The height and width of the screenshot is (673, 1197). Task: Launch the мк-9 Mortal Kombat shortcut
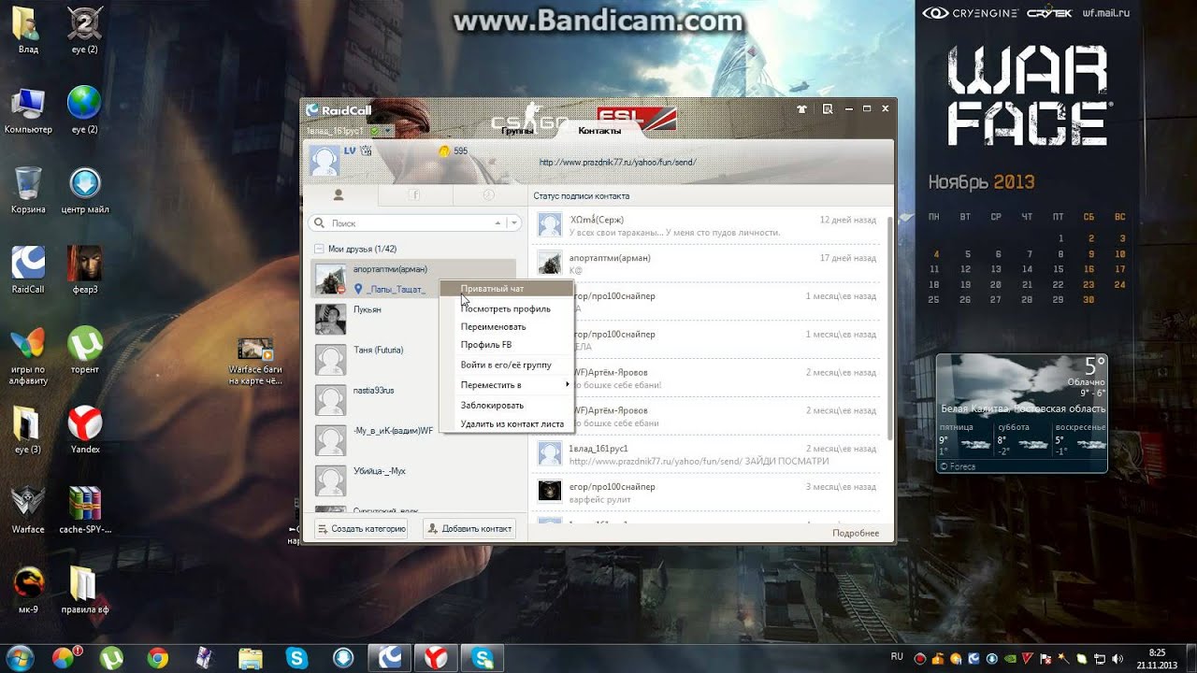(28, 591)
